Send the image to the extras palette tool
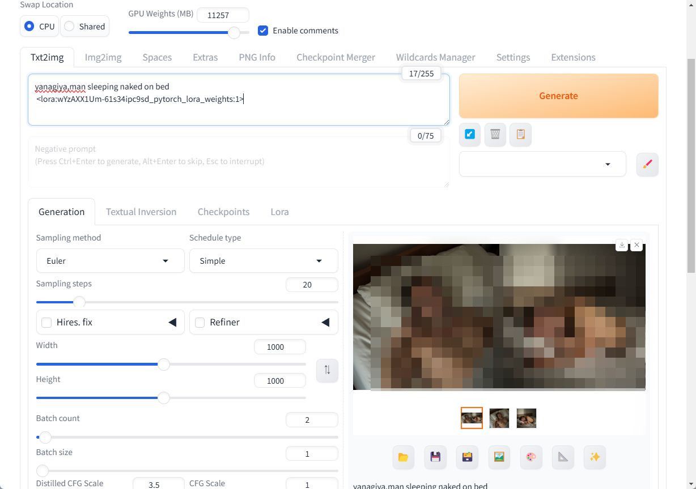Image resolution: width=696 pixels, height=489 pixels. coord(531,457)
